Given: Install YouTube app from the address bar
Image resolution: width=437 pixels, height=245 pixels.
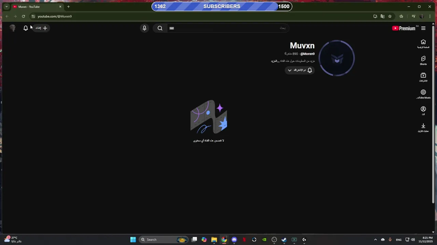Looking at the screenshot, I should point(375,16).
